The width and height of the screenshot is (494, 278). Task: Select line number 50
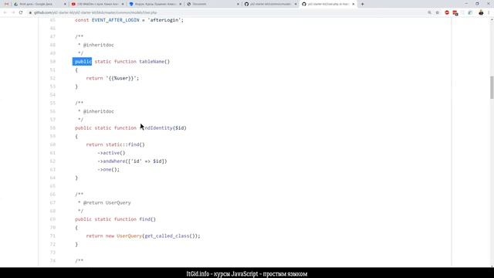(52, 62)
